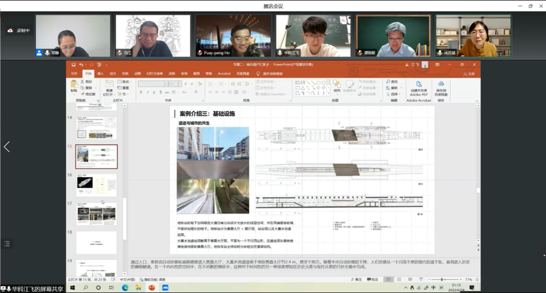Toggle the Notes pane in status bar
Viewport: 546px width, 293px height.
point(356,279)
